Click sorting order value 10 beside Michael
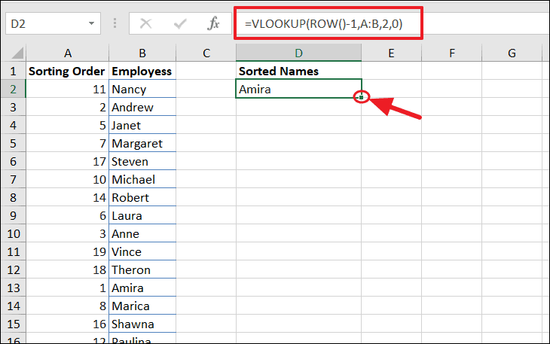The image size is (550, 344). point(67,179)
